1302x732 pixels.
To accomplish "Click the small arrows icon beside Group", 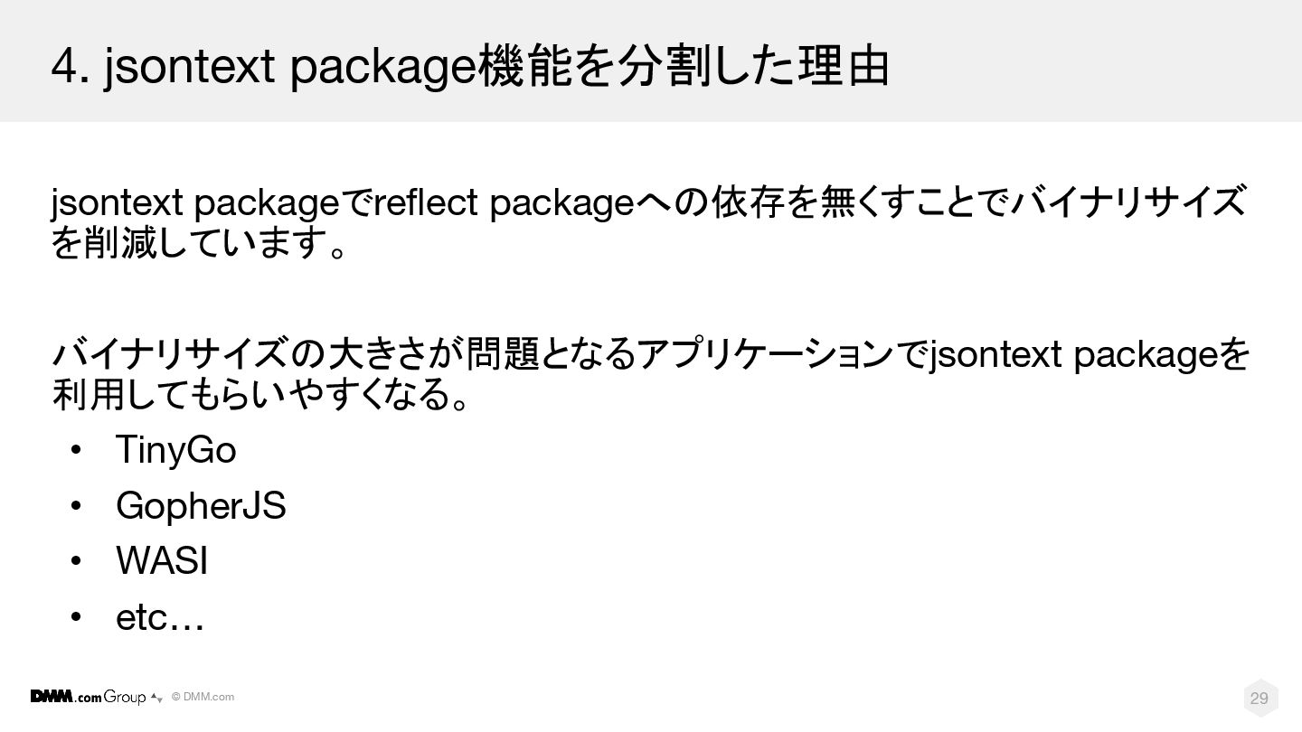I will [x=156, y=698].
